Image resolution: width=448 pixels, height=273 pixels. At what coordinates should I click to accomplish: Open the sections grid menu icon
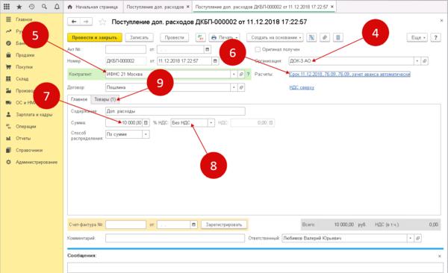[7, 7]
